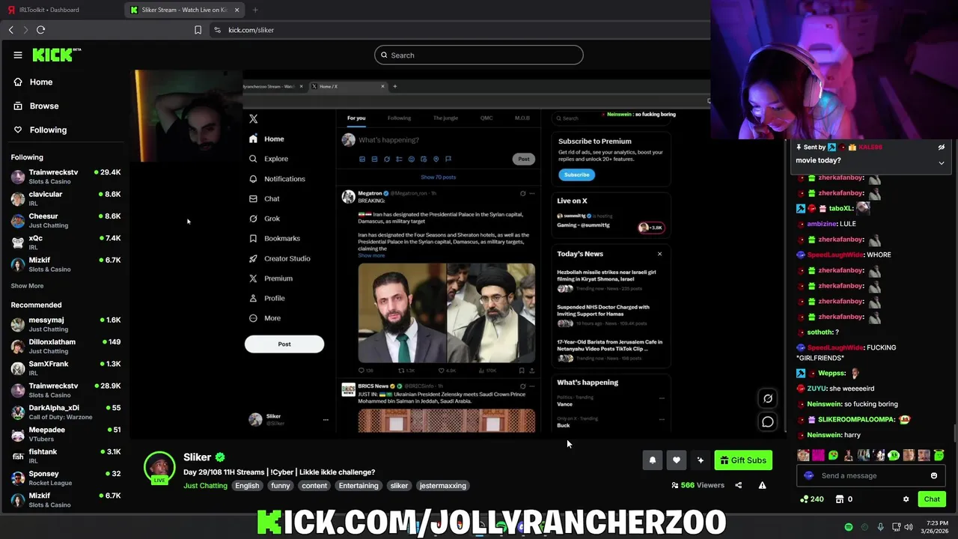
Task: Open xQc channel in Following list
Action: (x=66, y=243)
